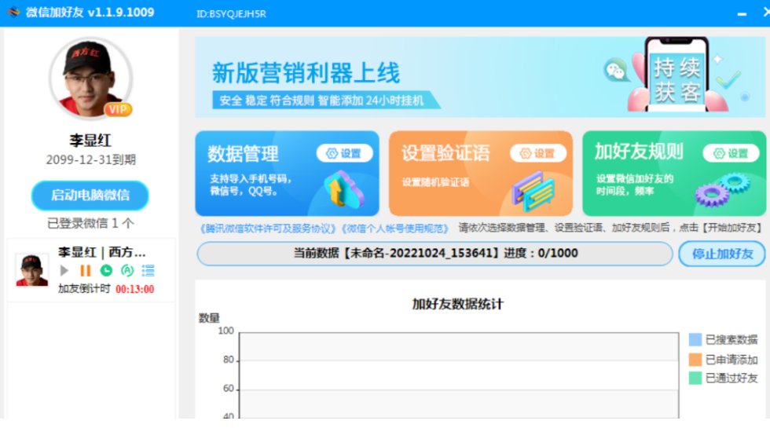Click the cloud upload icon in 数据管理
The height and width of the screenshot is (428, 770).
pos(344,189)
